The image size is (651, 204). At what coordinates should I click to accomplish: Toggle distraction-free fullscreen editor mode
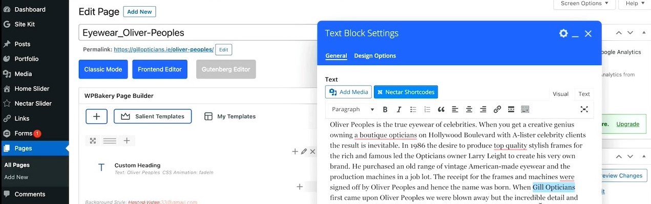(584, 109)
